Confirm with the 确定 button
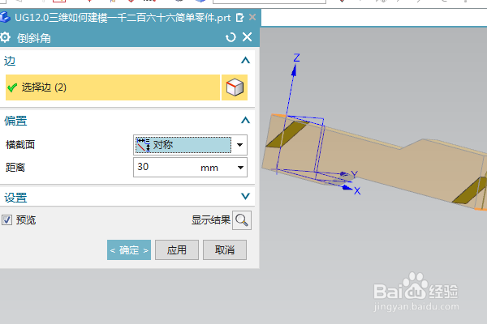This screenshot has width=487, height=324. click(129, 250)
